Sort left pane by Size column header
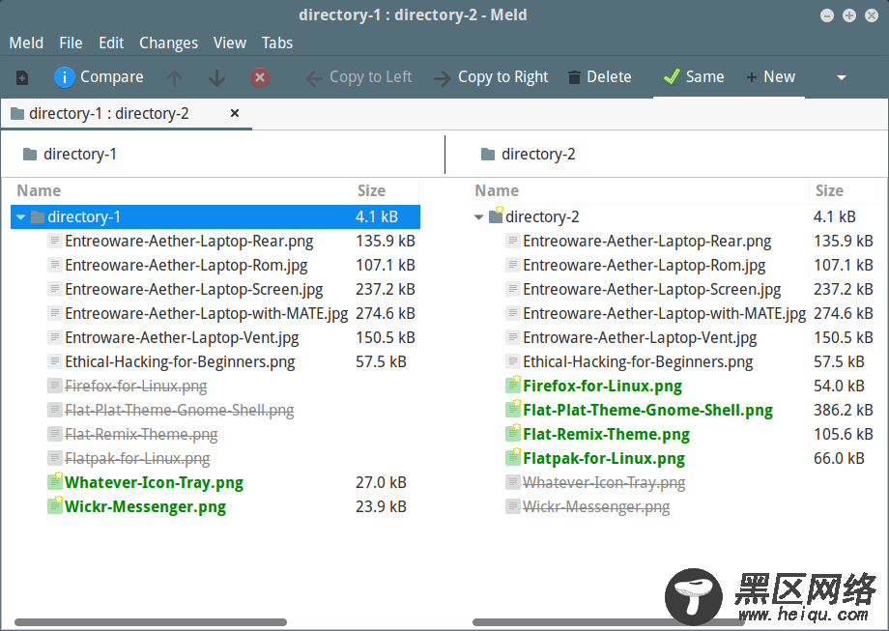Viewport: 889px width, 631px height. [386, 191]
